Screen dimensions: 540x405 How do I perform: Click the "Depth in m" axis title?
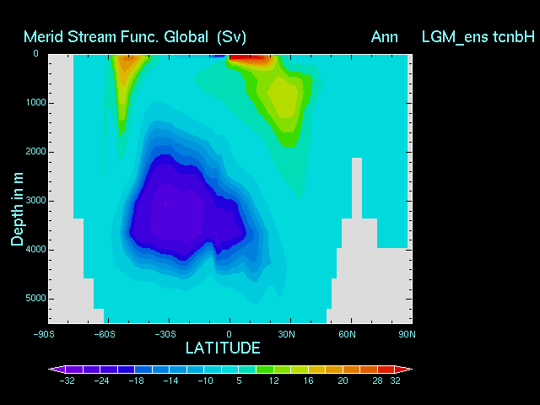click(17, 209)
